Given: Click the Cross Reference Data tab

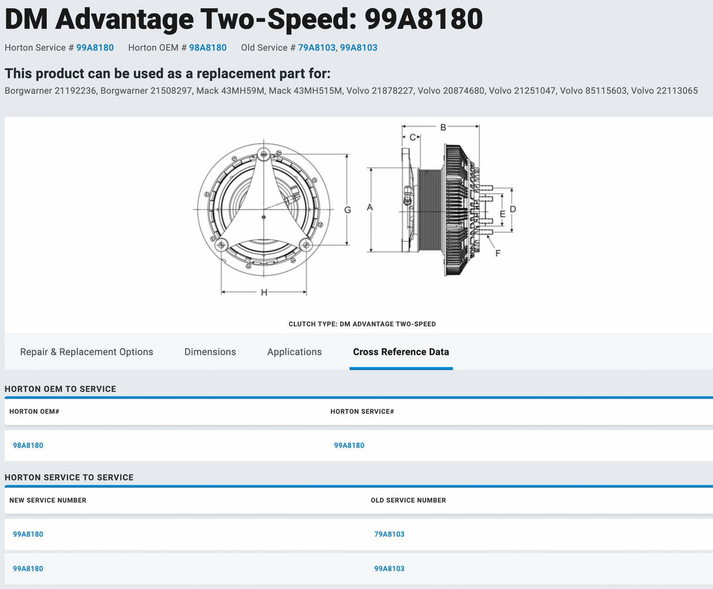Looking at the screenshot, I should coord(401,352).
